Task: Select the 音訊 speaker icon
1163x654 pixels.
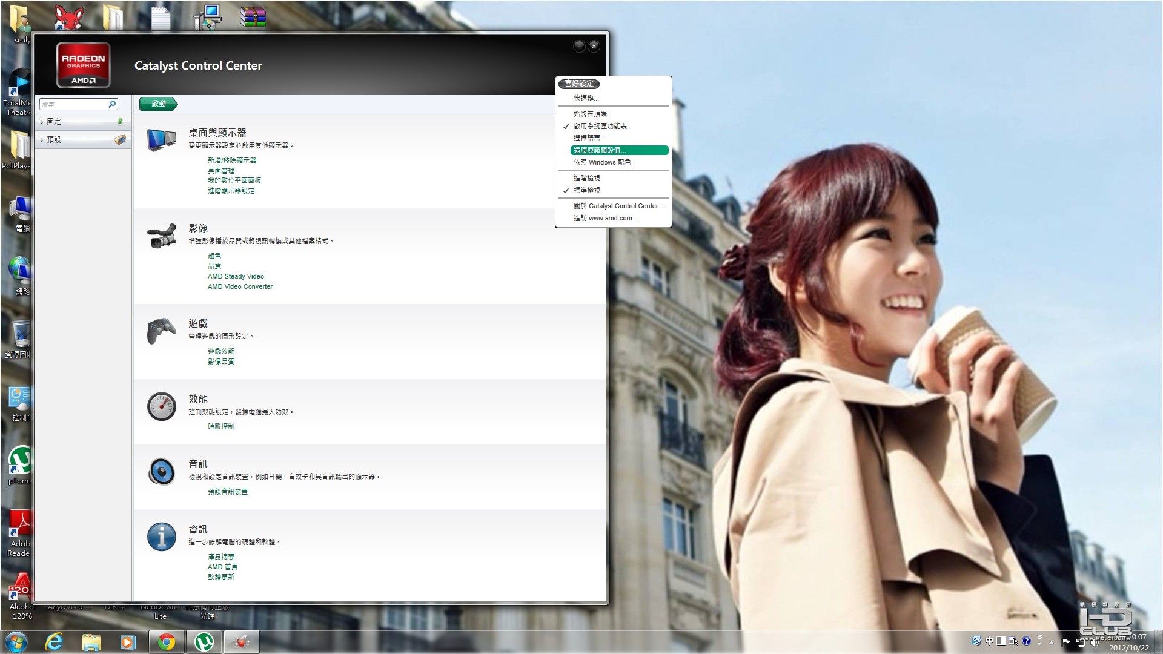Action: [x=161, y=472]
